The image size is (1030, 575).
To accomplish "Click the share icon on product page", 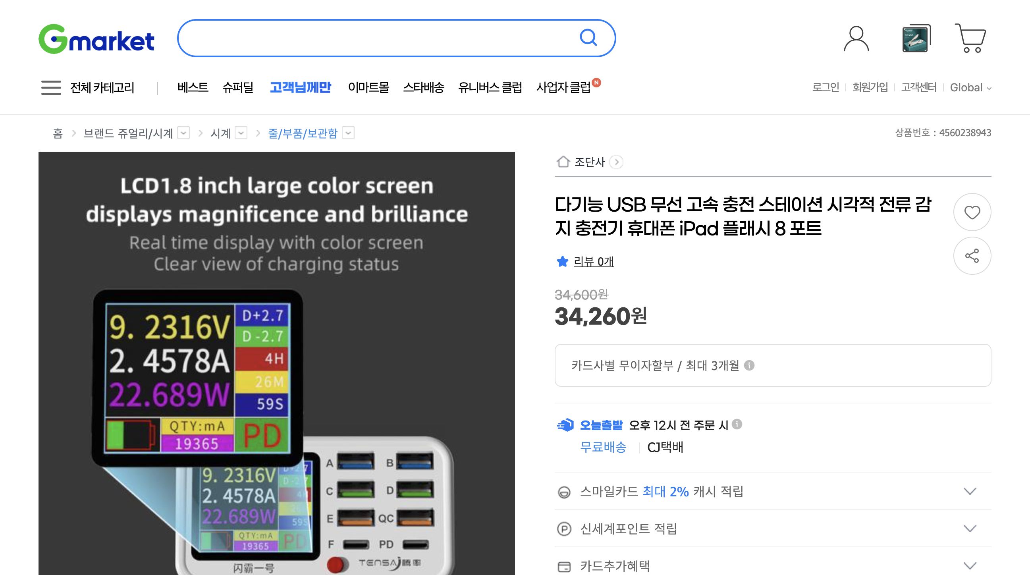I will click(972, 255).
